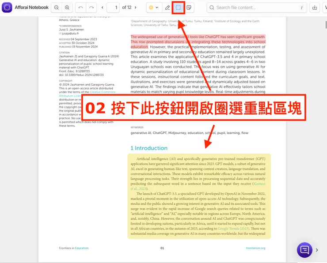
Task: Click the 01 page number in footer
Action: click(162, 248)
